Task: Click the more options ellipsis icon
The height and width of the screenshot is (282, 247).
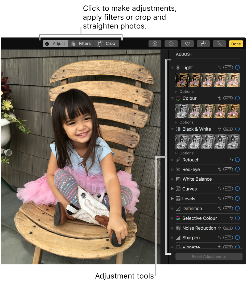Action: tap(171, 44)
